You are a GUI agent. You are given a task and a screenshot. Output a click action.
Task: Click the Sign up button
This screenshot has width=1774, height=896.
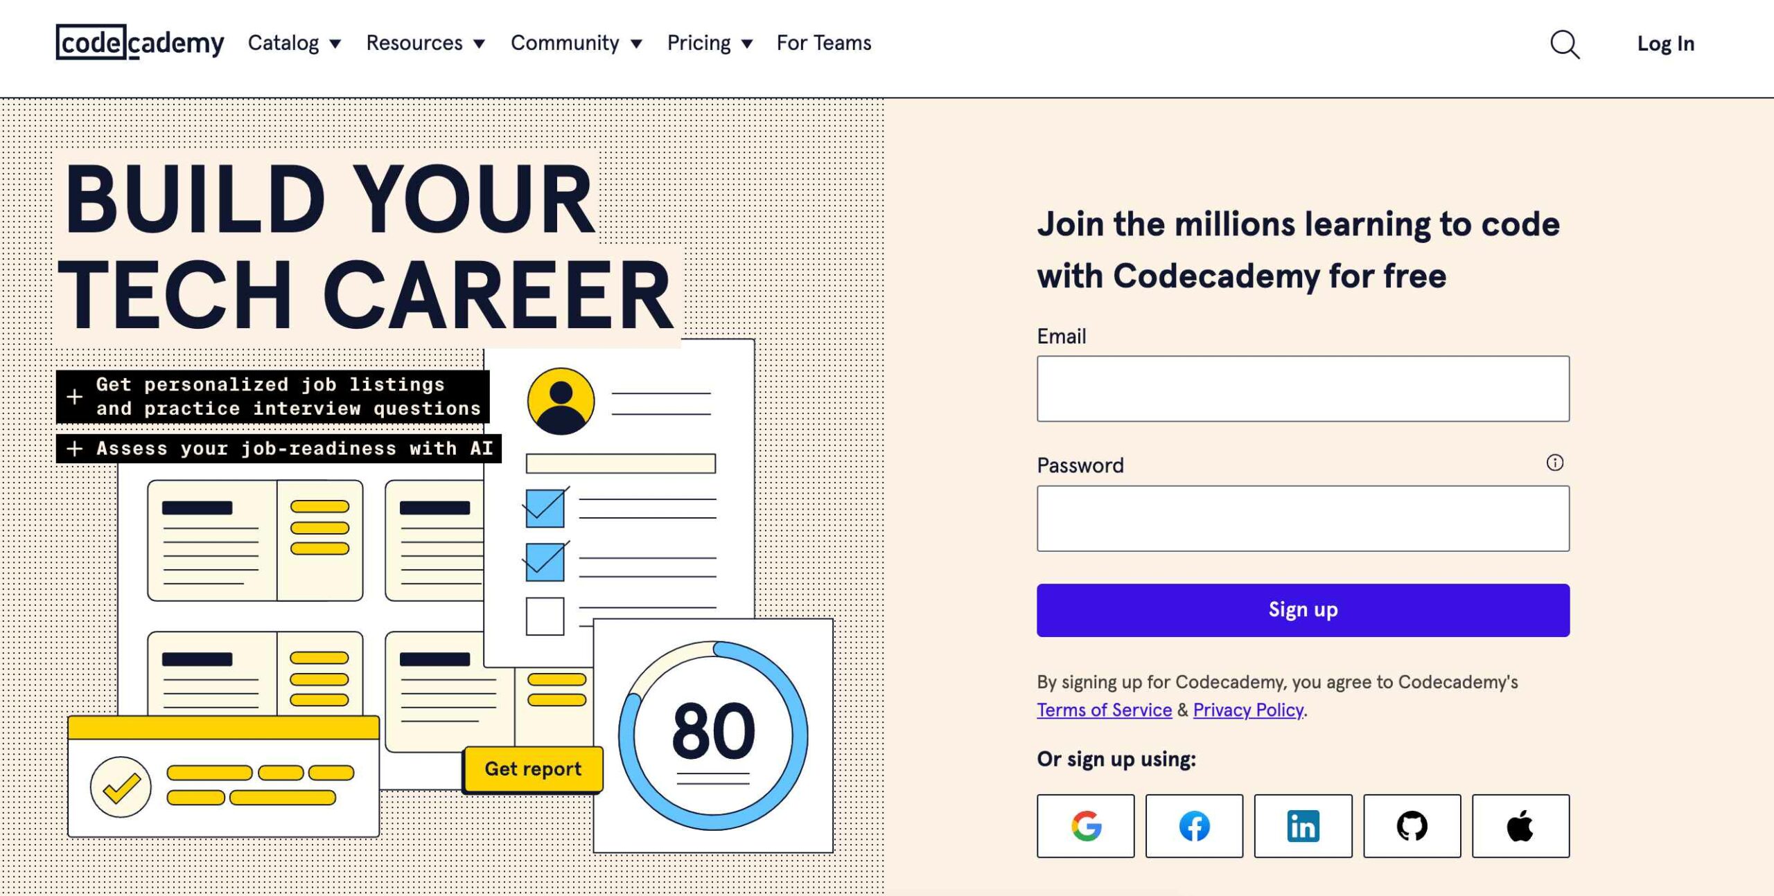coord(1303,609)
